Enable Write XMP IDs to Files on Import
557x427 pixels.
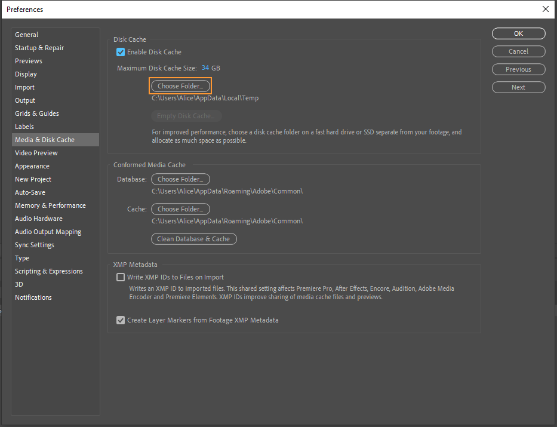point(121,277)
